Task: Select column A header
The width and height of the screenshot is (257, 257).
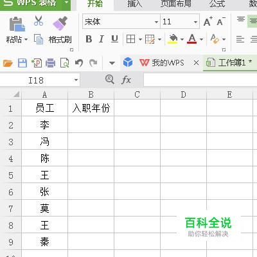Action: [45, 94]
